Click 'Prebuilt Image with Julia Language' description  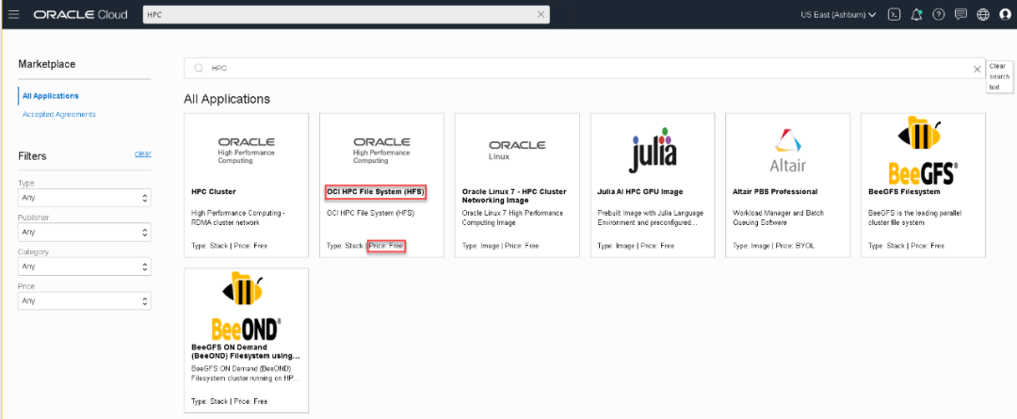pyautogui.click(x=650, y=218)
